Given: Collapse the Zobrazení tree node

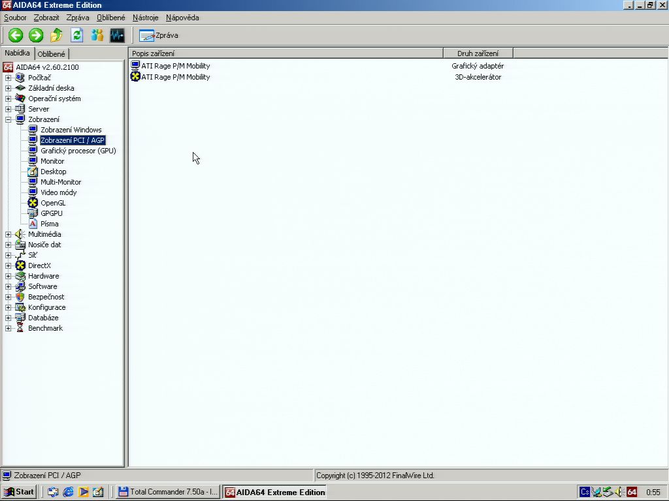Looking at the screenshot, I should (x=8, y=119).
